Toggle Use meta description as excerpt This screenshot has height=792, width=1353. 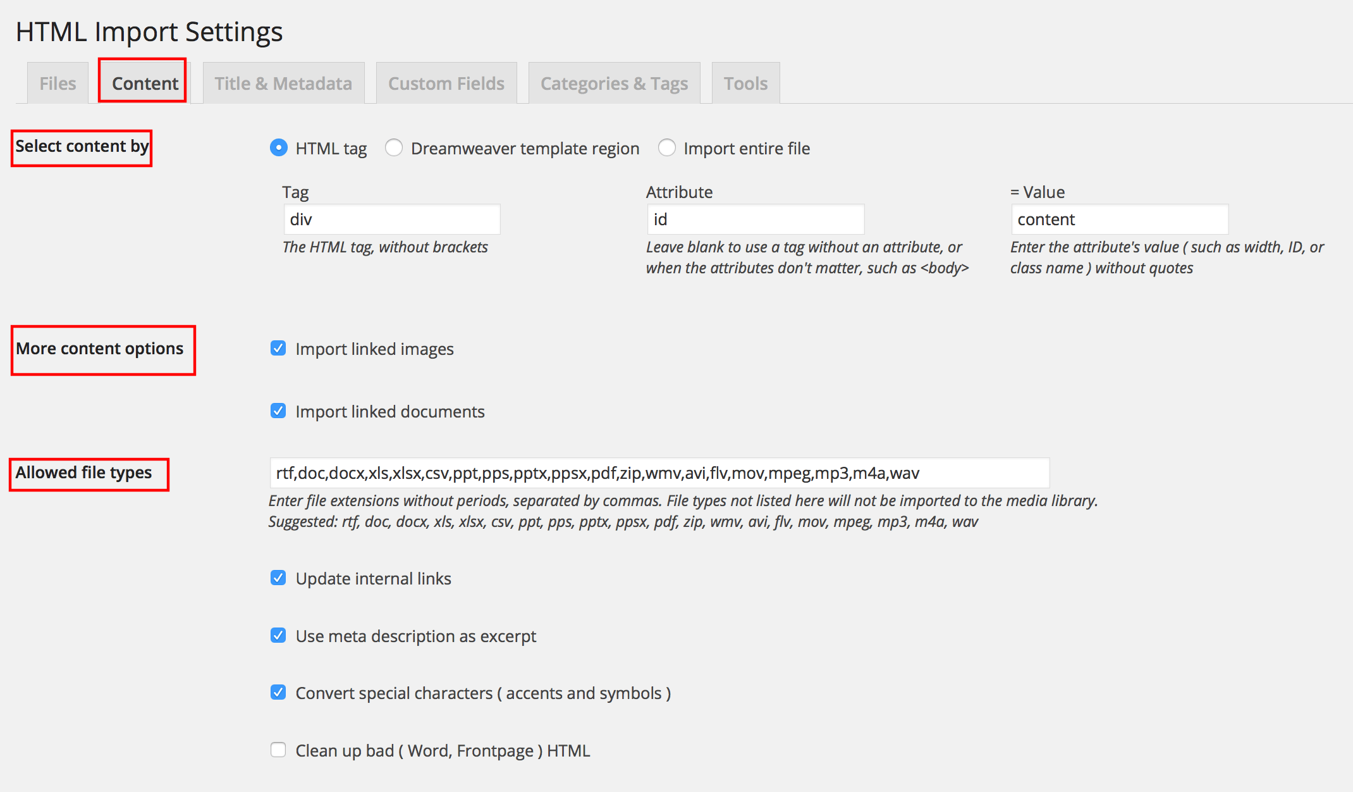click(x=278, y=636)
